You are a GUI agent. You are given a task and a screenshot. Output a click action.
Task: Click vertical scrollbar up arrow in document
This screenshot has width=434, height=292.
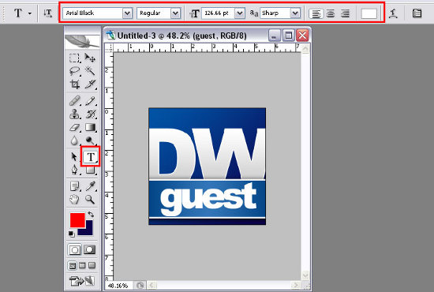tap(305, 49)
